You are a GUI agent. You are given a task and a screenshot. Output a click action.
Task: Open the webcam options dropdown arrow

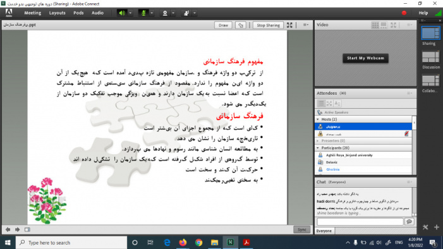(x=173, y=13)
